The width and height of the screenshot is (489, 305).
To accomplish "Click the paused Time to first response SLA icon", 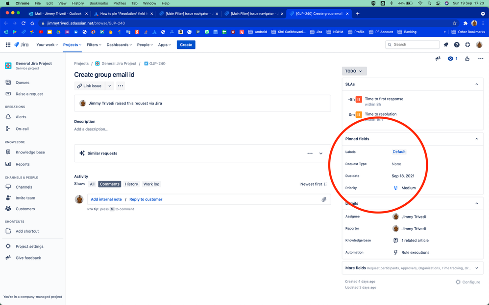I will [359, 100].
